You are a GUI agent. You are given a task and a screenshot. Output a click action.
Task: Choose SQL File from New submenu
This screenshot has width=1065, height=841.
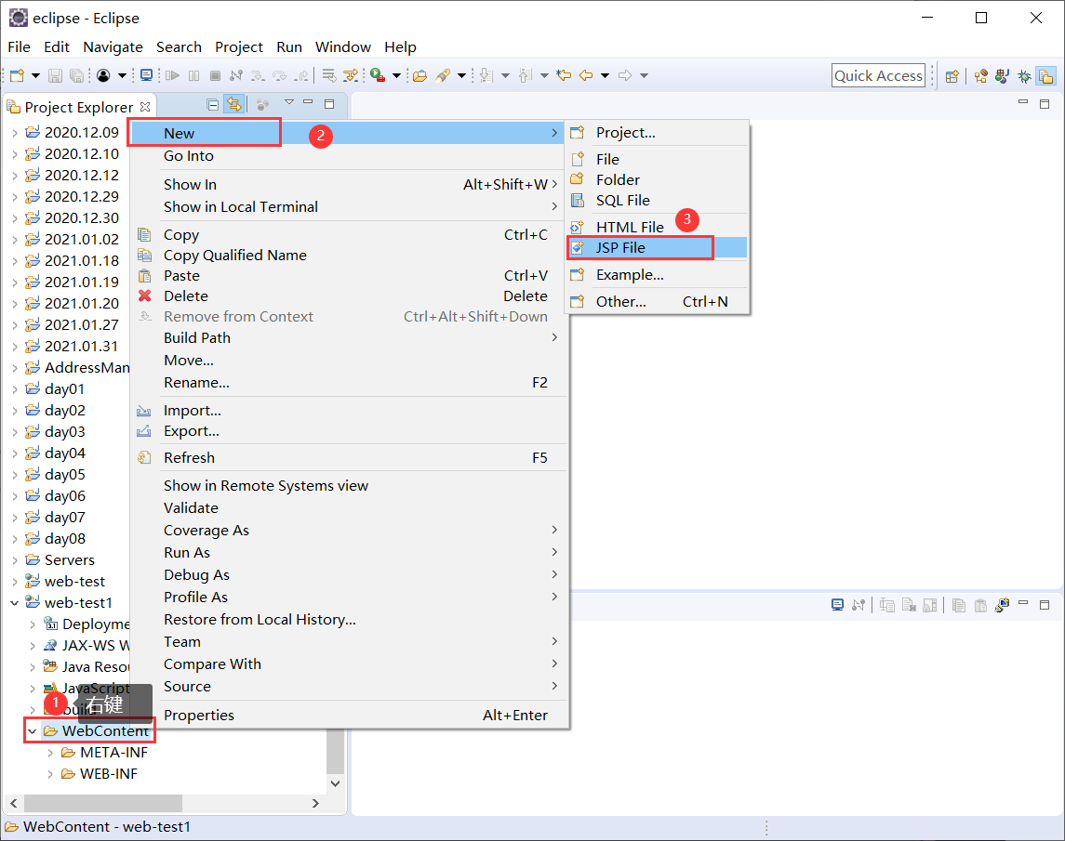pos(657,200)
